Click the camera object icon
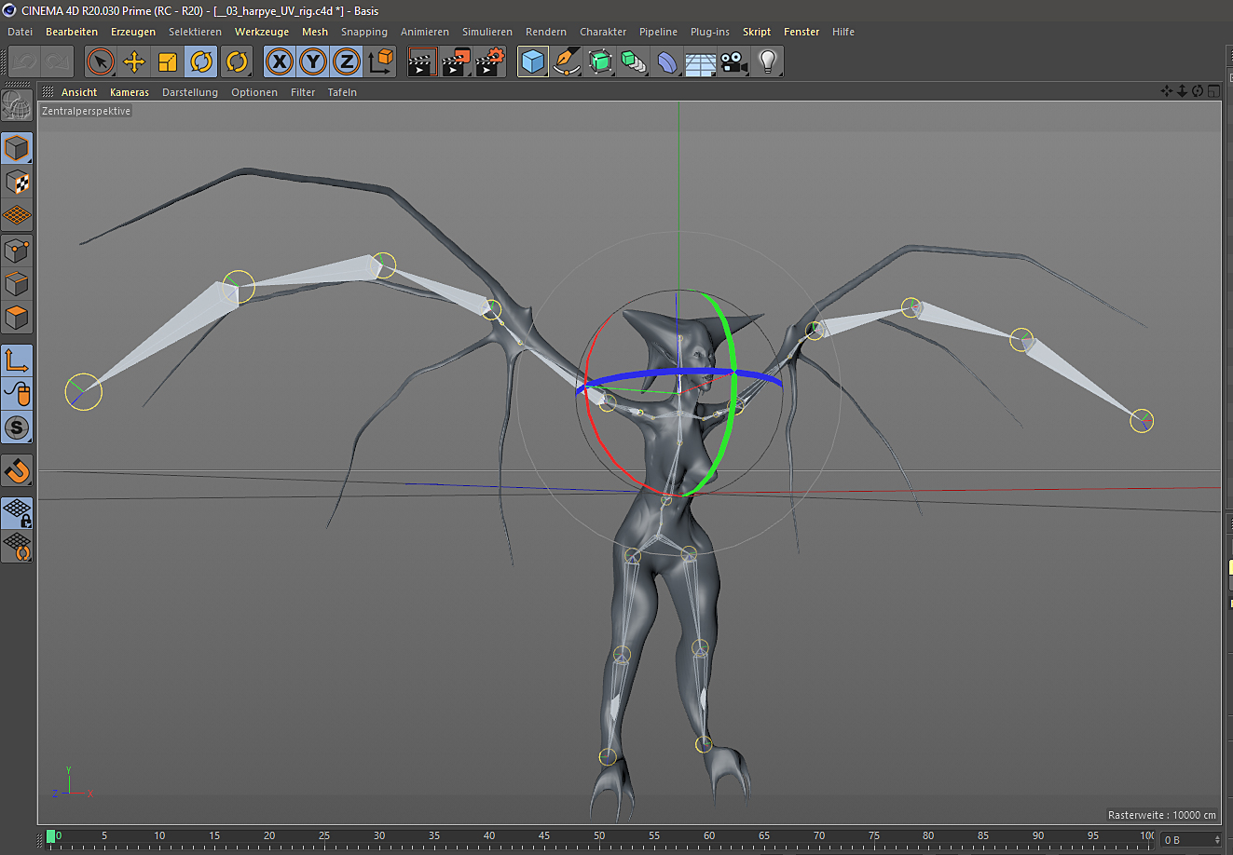This screenshot has width=1233, height=855. [734, 62]
